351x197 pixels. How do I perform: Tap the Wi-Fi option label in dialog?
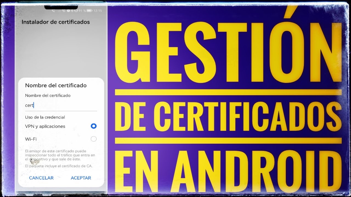(x=31, y=139)
